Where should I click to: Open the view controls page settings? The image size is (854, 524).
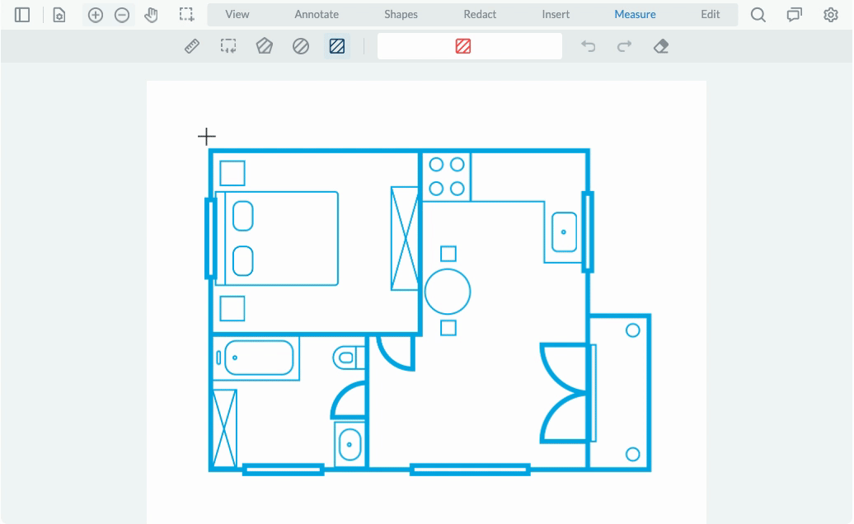click(59, 15)
